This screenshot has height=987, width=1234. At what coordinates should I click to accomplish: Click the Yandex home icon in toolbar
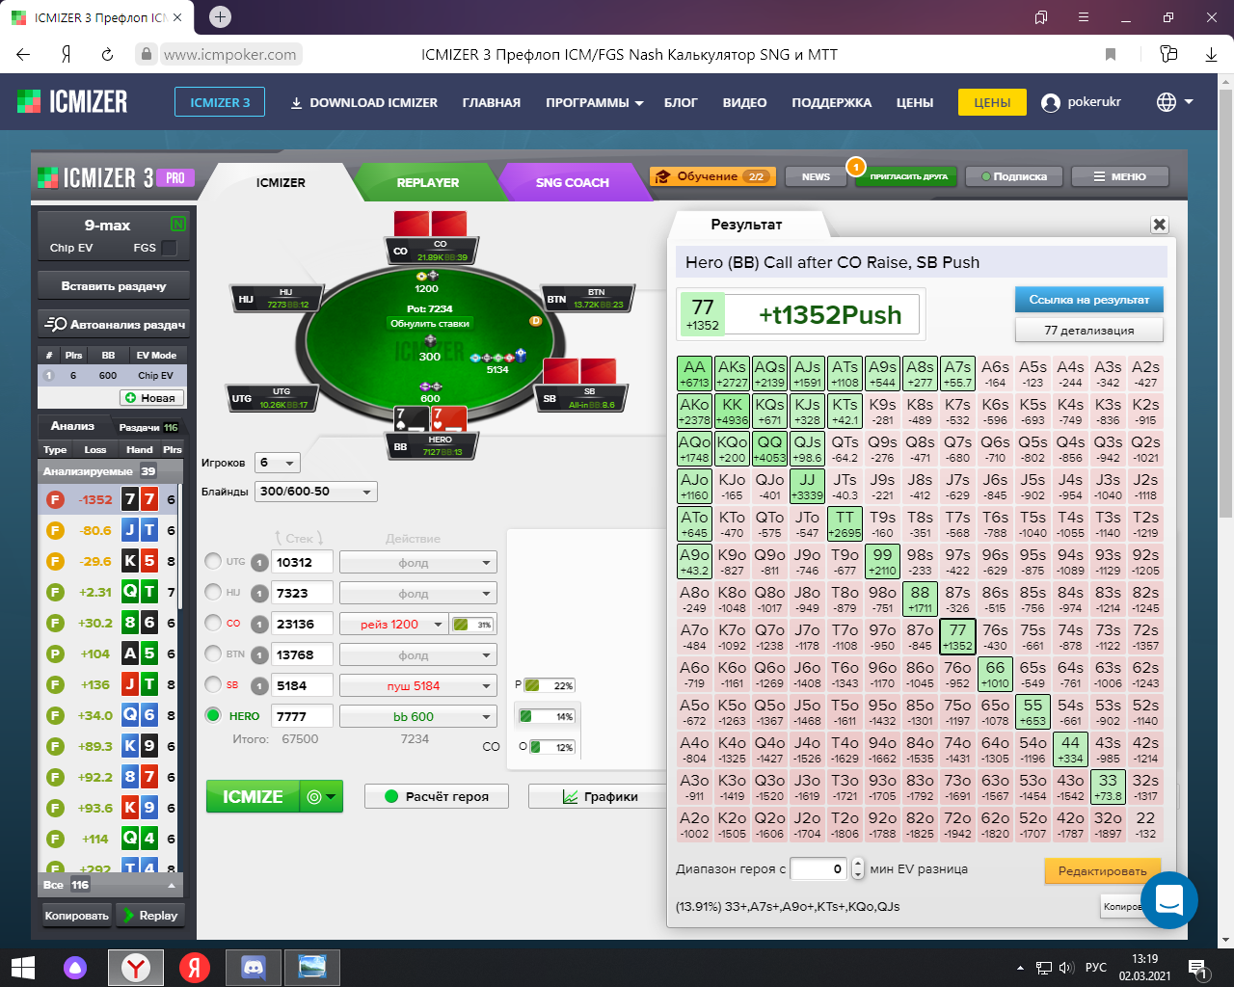point(66,54)
